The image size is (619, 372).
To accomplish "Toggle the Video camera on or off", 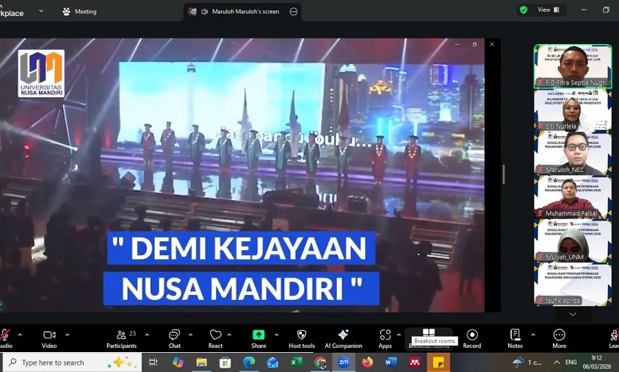I will [x=49, y=338].
